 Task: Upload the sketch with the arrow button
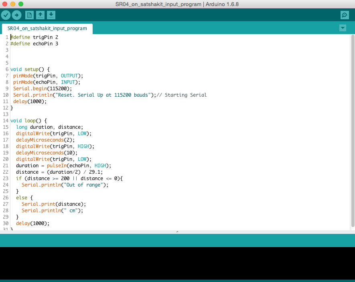[16, 15]
